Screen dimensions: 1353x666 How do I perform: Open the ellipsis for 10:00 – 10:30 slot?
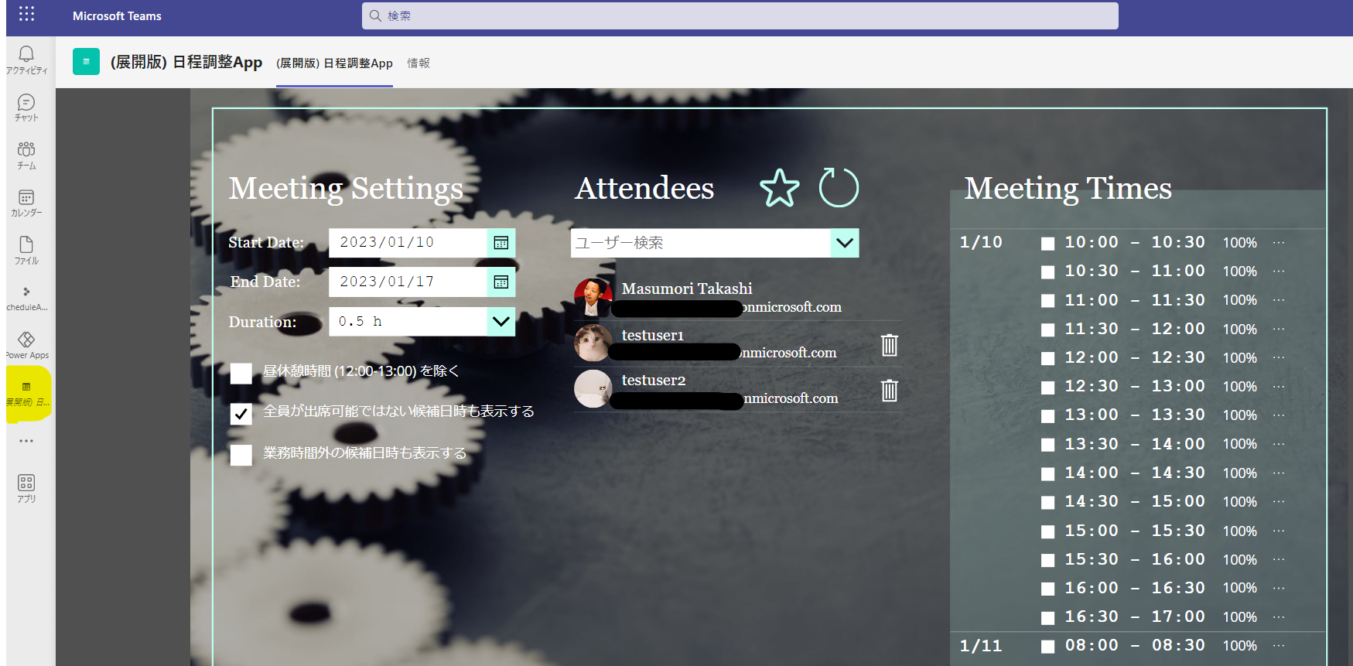1279,242
